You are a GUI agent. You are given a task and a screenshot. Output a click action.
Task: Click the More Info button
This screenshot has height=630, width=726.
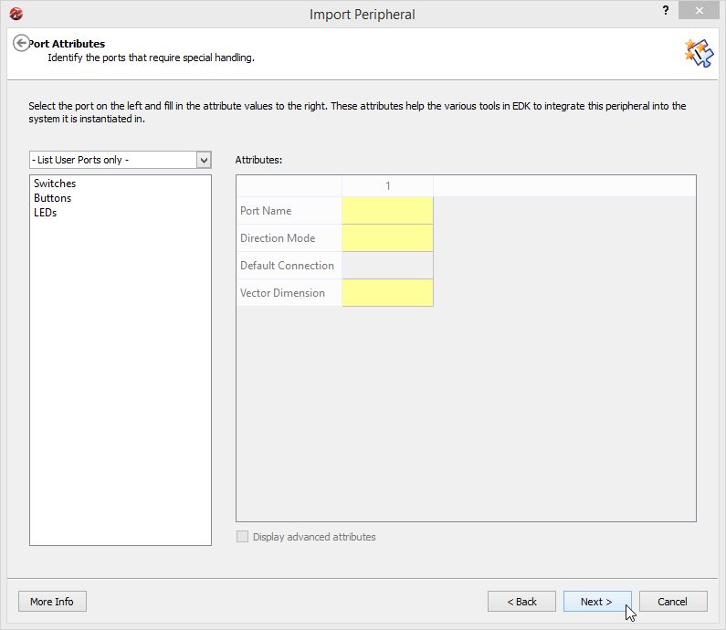coord(52,602)
